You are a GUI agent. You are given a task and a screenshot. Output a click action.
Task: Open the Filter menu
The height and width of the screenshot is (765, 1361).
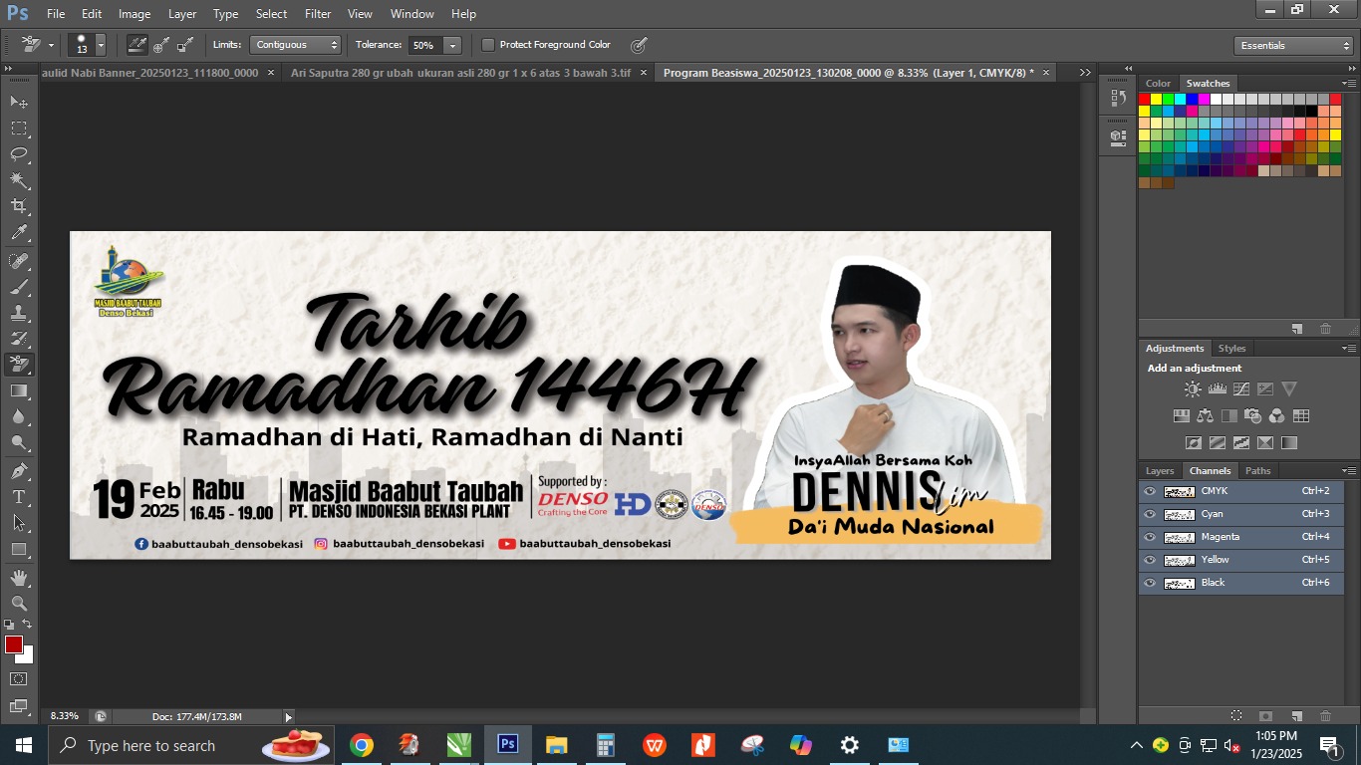tap(317, 14)
